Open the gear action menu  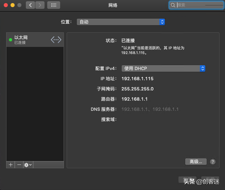pos(28,165)
